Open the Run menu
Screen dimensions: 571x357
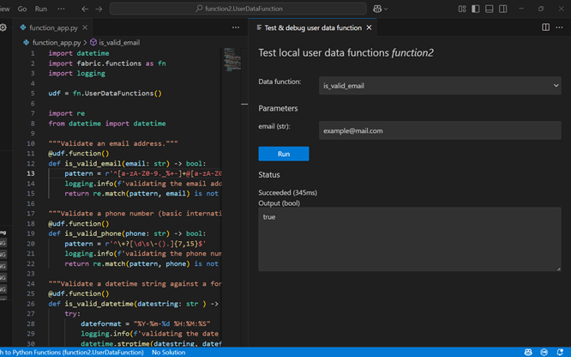[41, 9]
